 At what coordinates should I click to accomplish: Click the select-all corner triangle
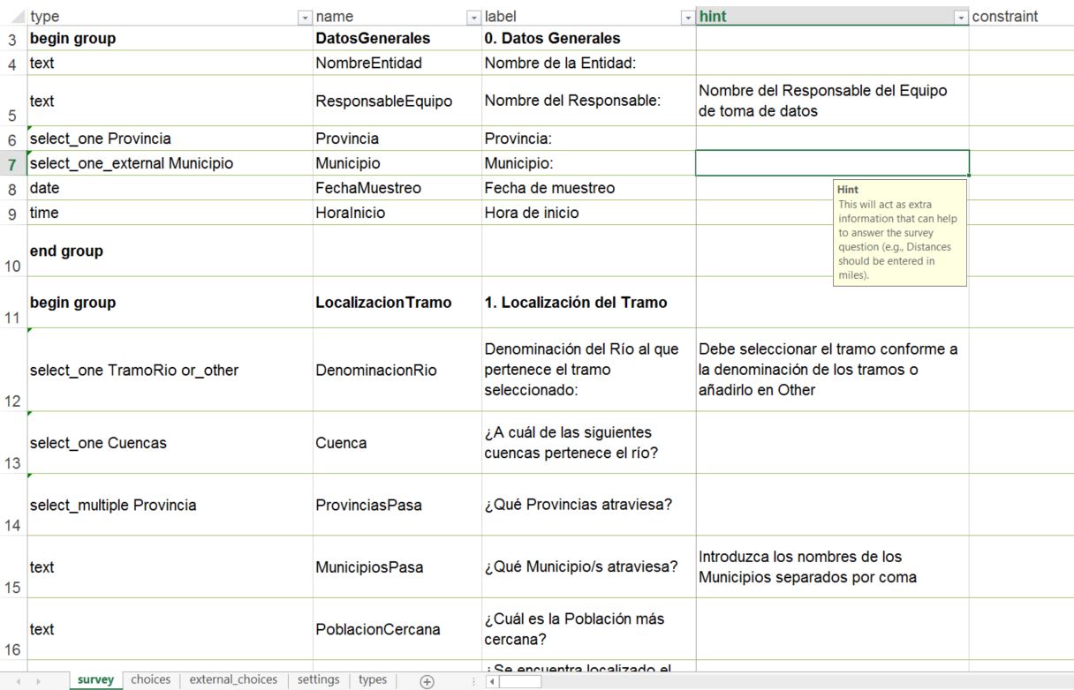[19, 17]
